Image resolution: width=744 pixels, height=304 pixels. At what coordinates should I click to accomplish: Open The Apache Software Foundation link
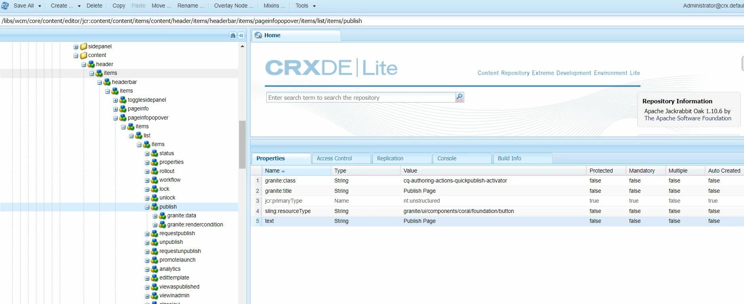(687, 118)
